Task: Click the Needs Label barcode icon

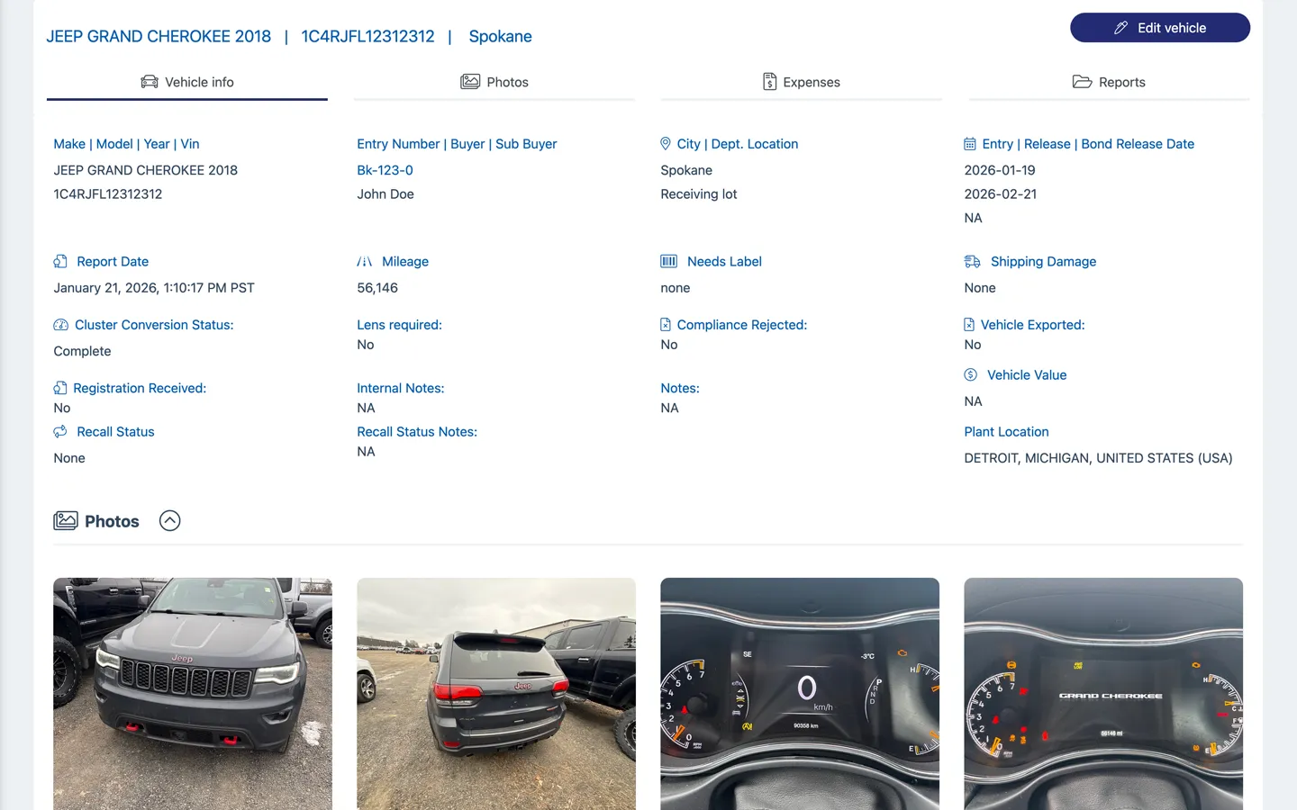Action: tap(668, 262)
